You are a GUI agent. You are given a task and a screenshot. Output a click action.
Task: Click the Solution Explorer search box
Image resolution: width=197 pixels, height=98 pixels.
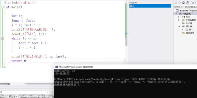click(185, 7)
